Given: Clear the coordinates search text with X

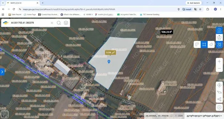Looking at the screenshot, I should click(52, 23).
